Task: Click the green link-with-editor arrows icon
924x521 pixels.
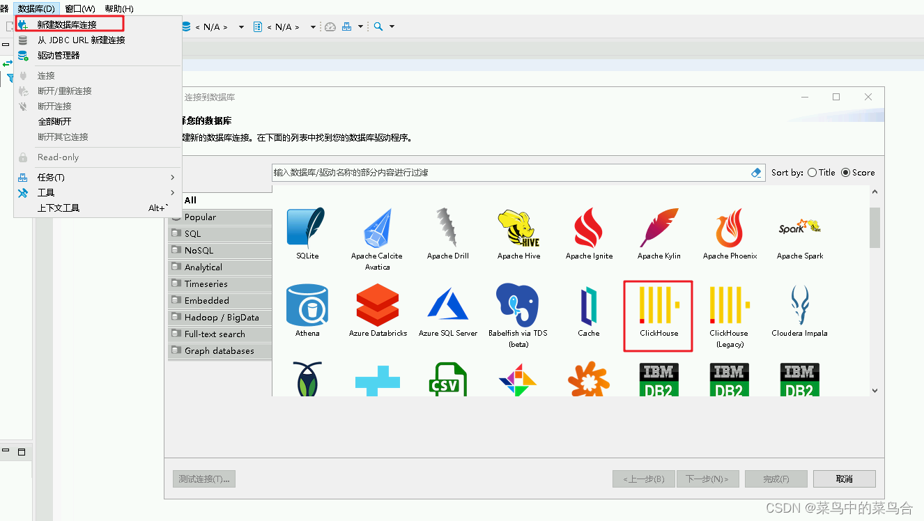Action: point(8,63)
